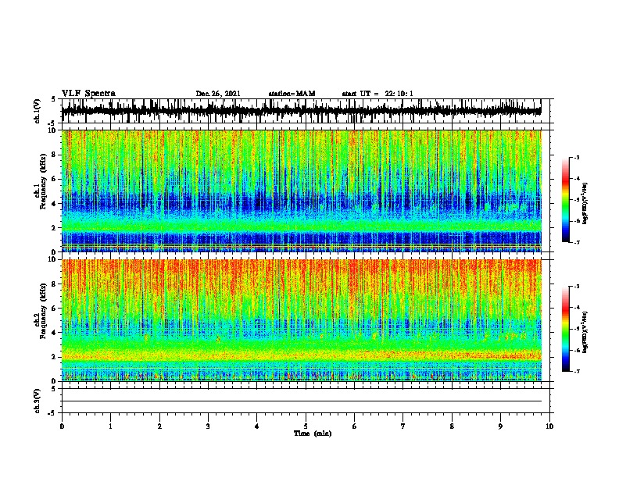Screen dimensions: 619x478
Task: Click time axis tick label "10"
Action: [549, 426]
